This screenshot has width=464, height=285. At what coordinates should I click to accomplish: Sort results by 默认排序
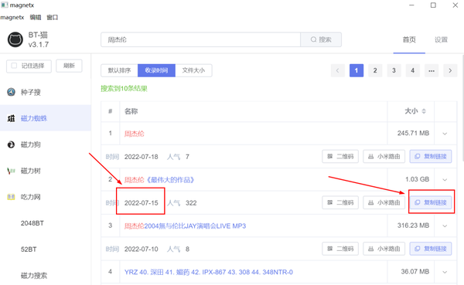(x=119, y=70)
